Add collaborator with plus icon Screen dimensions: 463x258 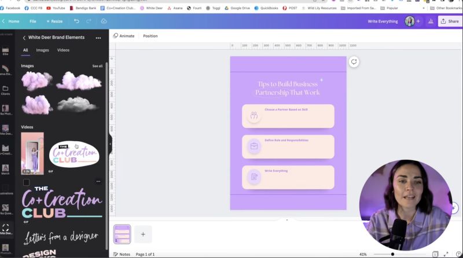(418, 21)
